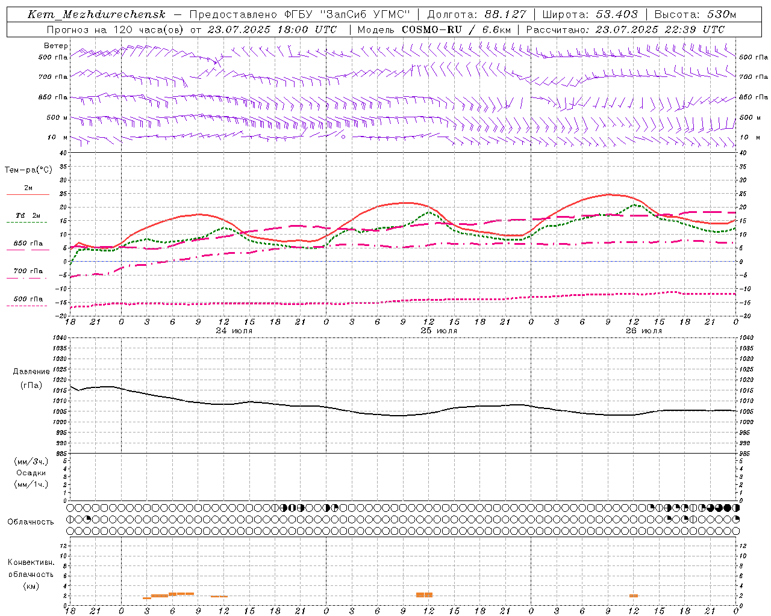The height and width of the screenshot is (616, 771).
Task: Click the solid red line sample under 2м
Action: 28,195
